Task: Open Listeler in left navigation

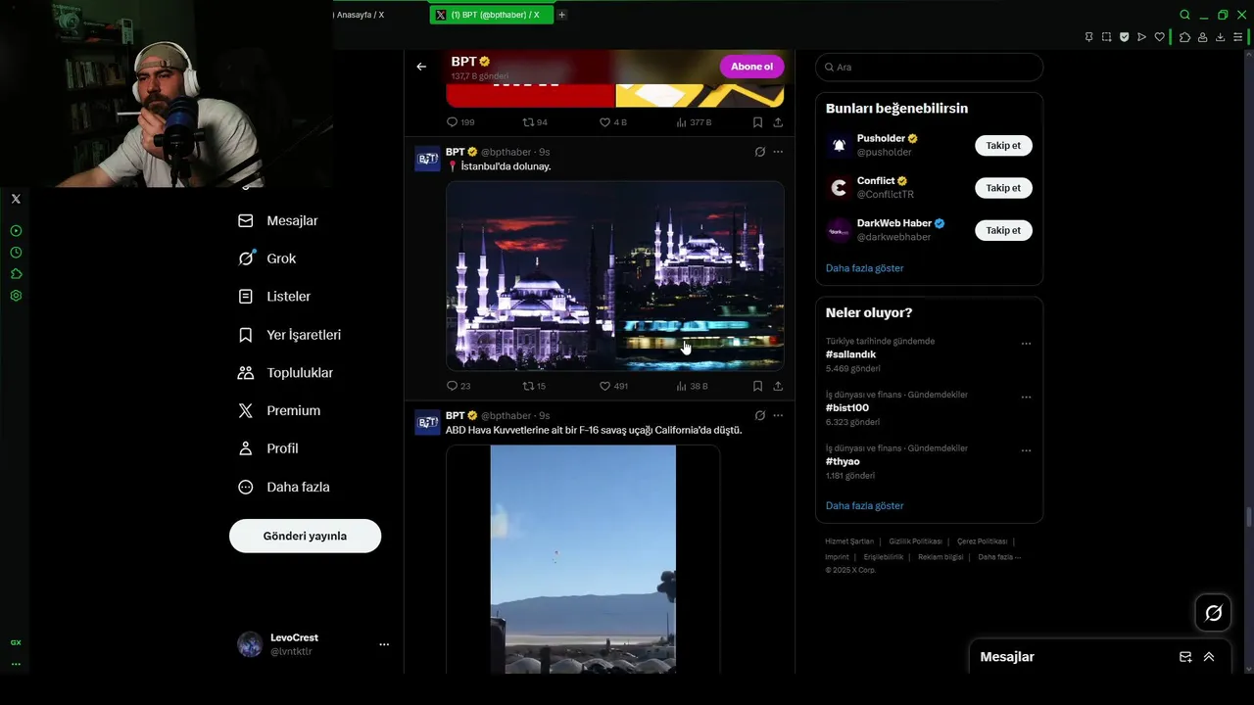Action: (x=274, y=297)
